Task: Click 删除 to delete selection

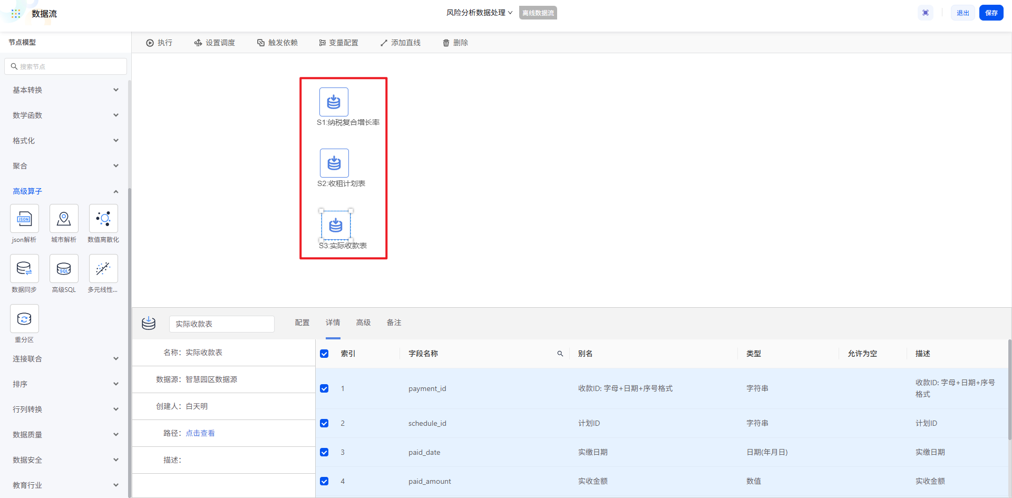Action: pyautogui.click(x=455, y=43)
